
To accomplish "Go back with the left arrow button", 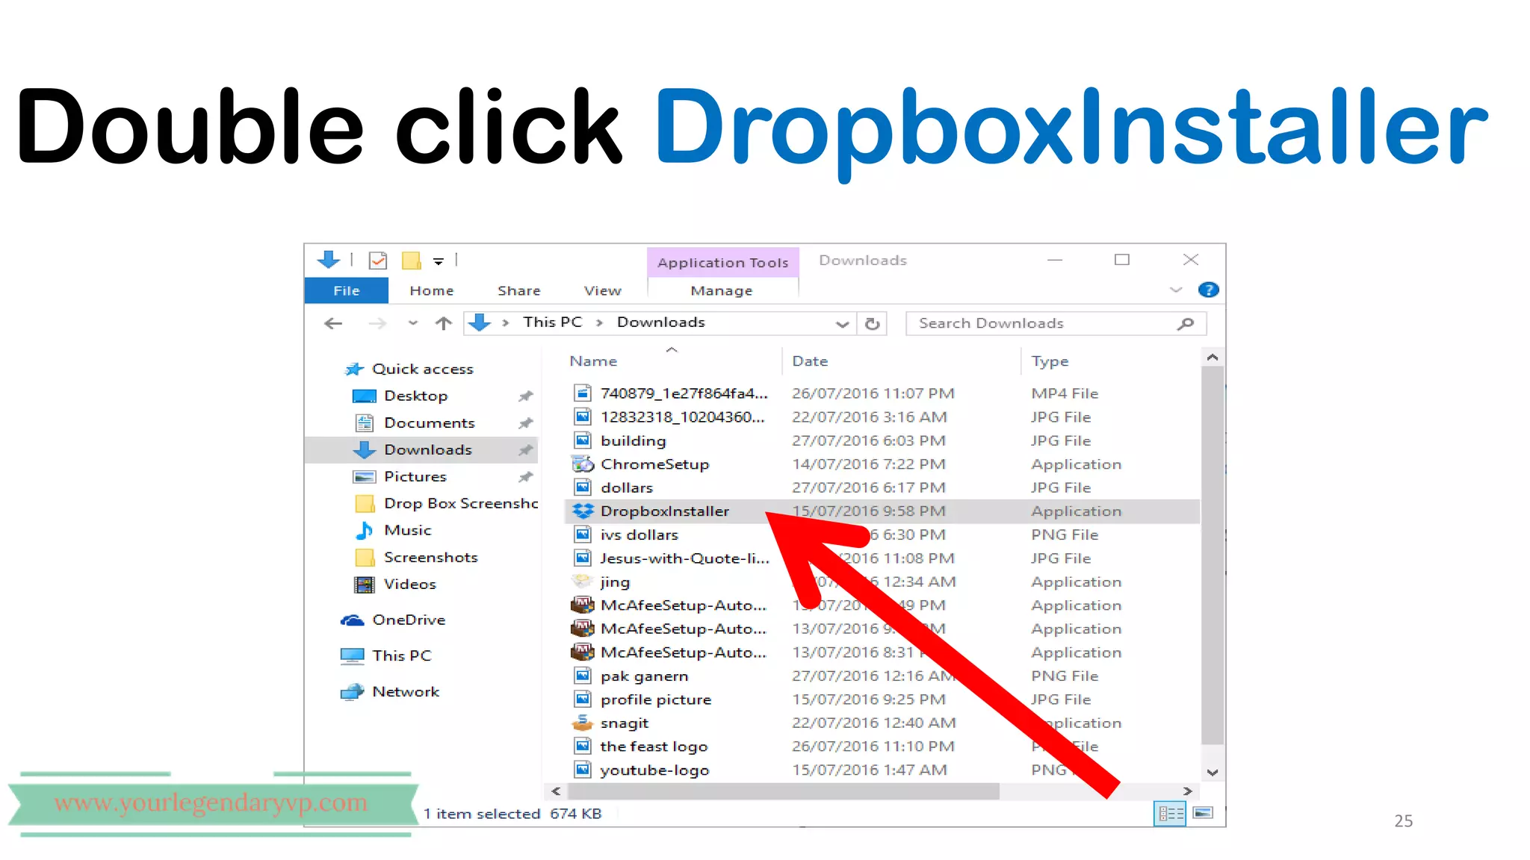I will click(333, 323).
